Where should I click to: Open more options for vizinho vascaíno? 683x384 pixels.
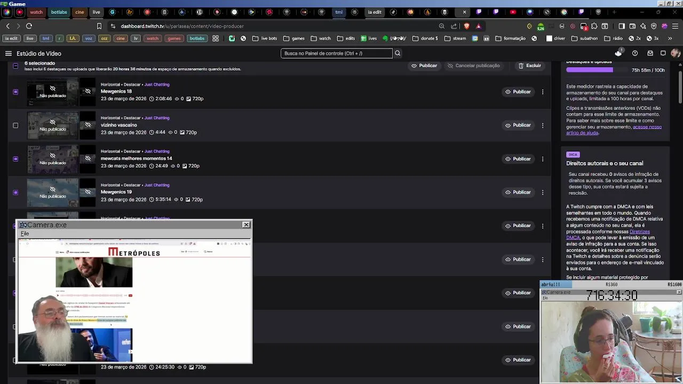[543, 125]
